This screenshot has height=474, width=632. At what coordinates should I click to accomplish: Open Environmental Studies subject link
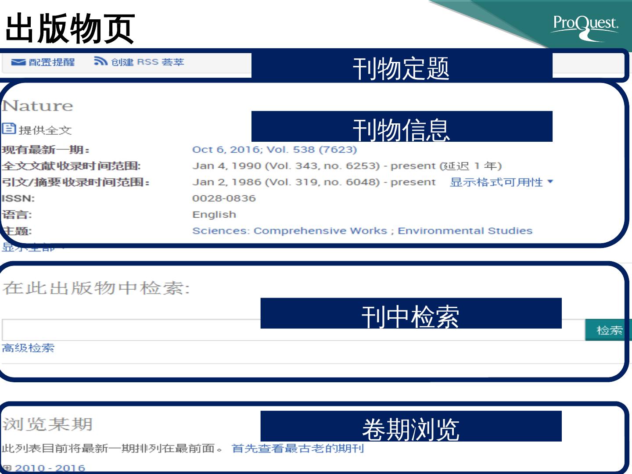tap(465, 231)
